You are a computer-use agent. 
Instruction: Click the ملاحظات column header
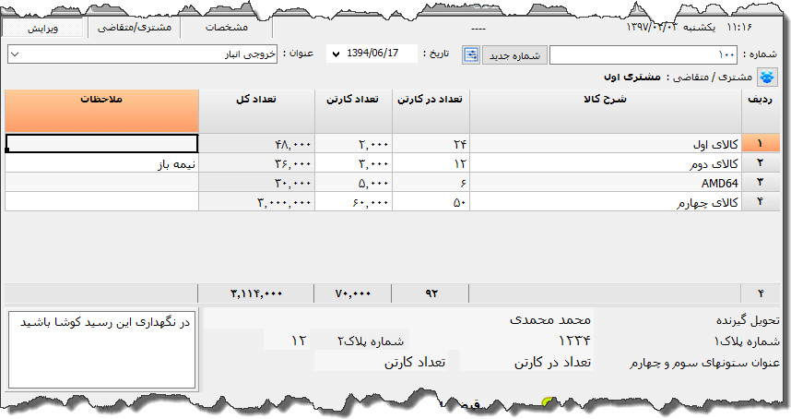(102, 111)
